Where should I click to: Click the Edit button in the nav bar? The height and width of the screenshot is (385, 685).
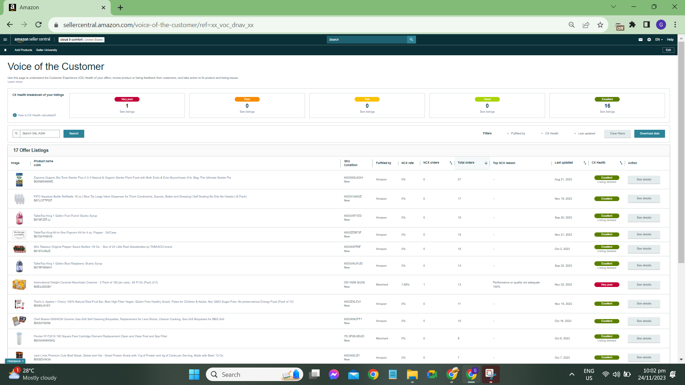click(669, 50)
